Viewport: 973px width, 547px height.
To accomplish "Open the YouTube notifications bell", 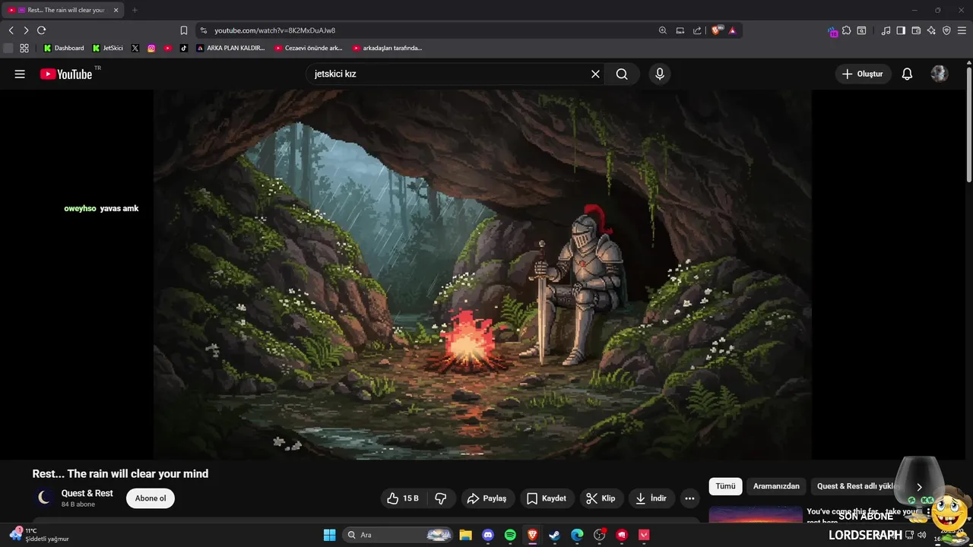I will point(907,74).
